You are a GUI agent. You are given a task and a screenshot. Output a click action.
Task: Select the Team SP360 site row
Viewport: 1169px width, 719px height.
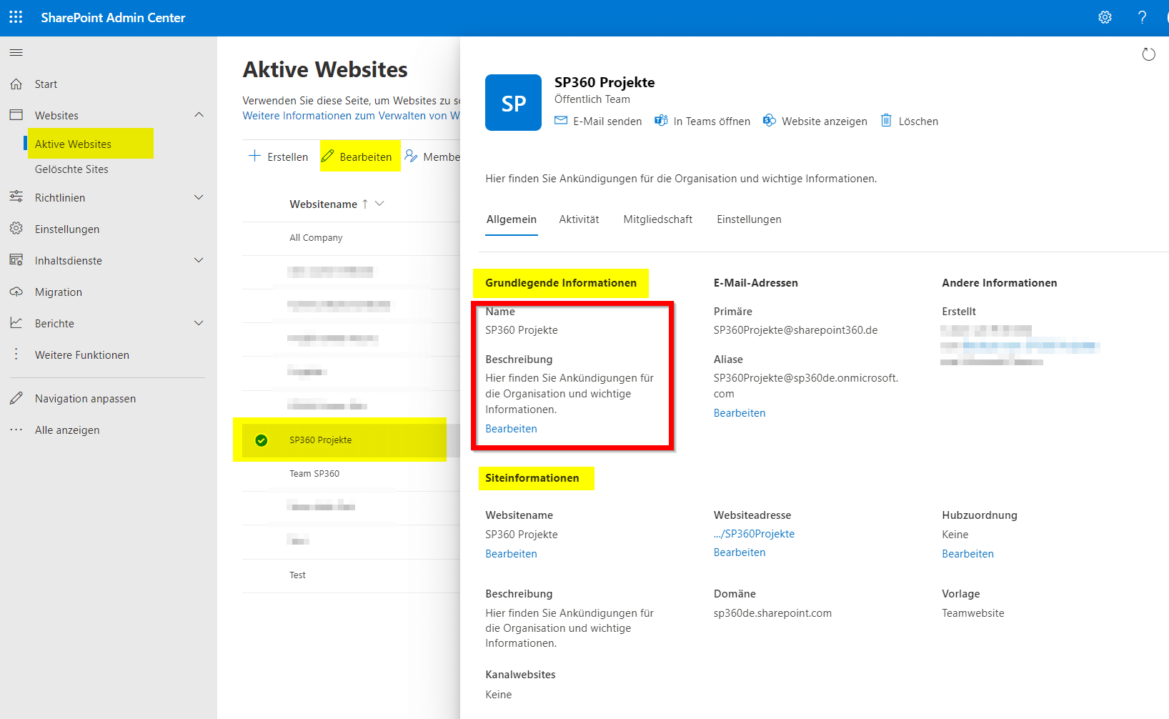tap(314, 474)
